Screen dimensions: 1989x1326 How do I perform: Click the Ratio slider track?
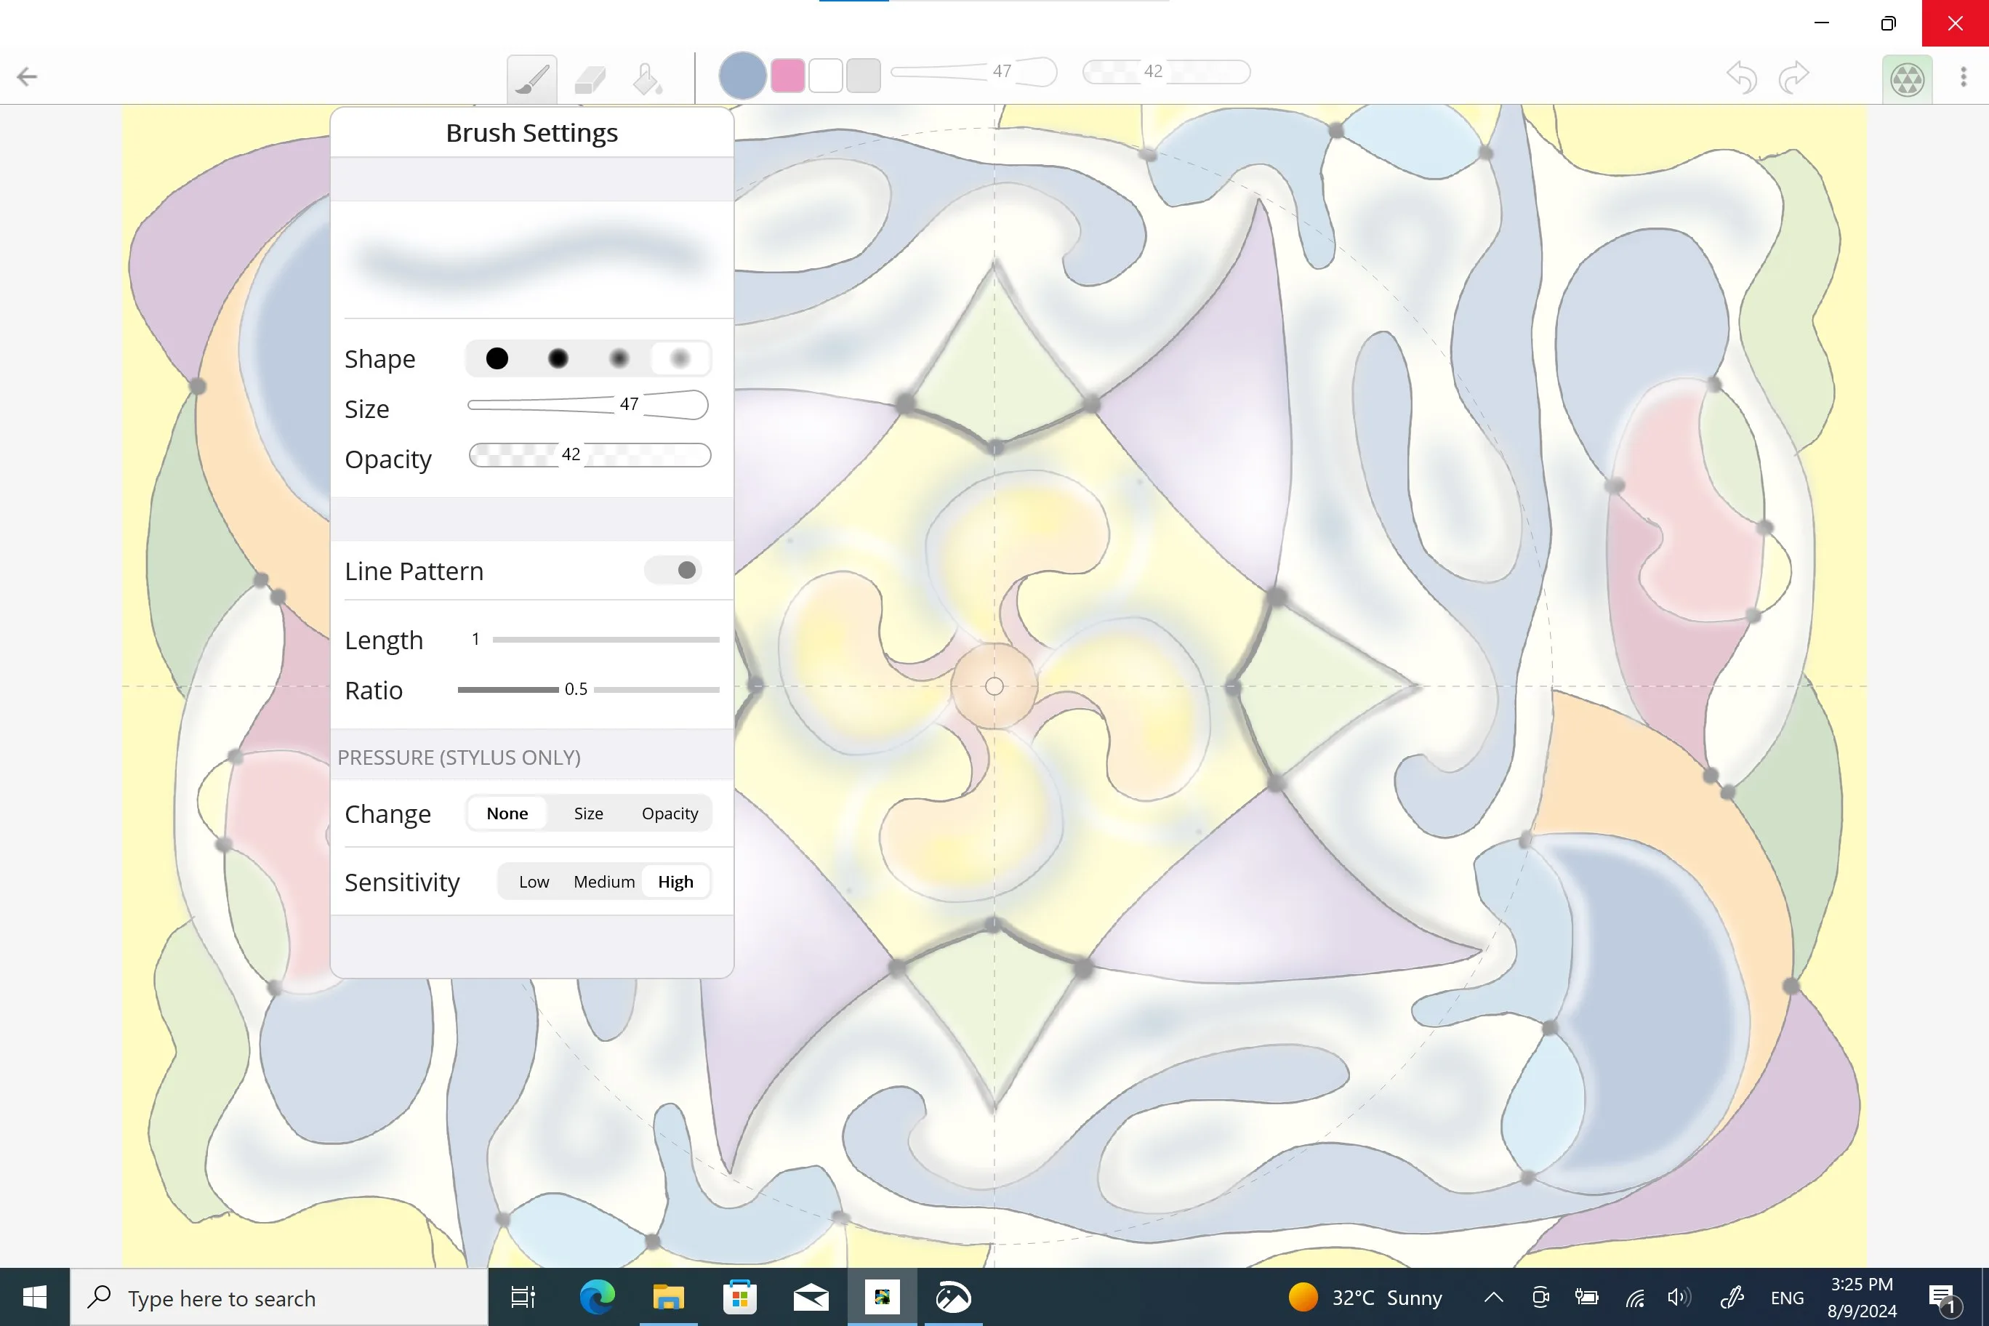click(589, 690)
